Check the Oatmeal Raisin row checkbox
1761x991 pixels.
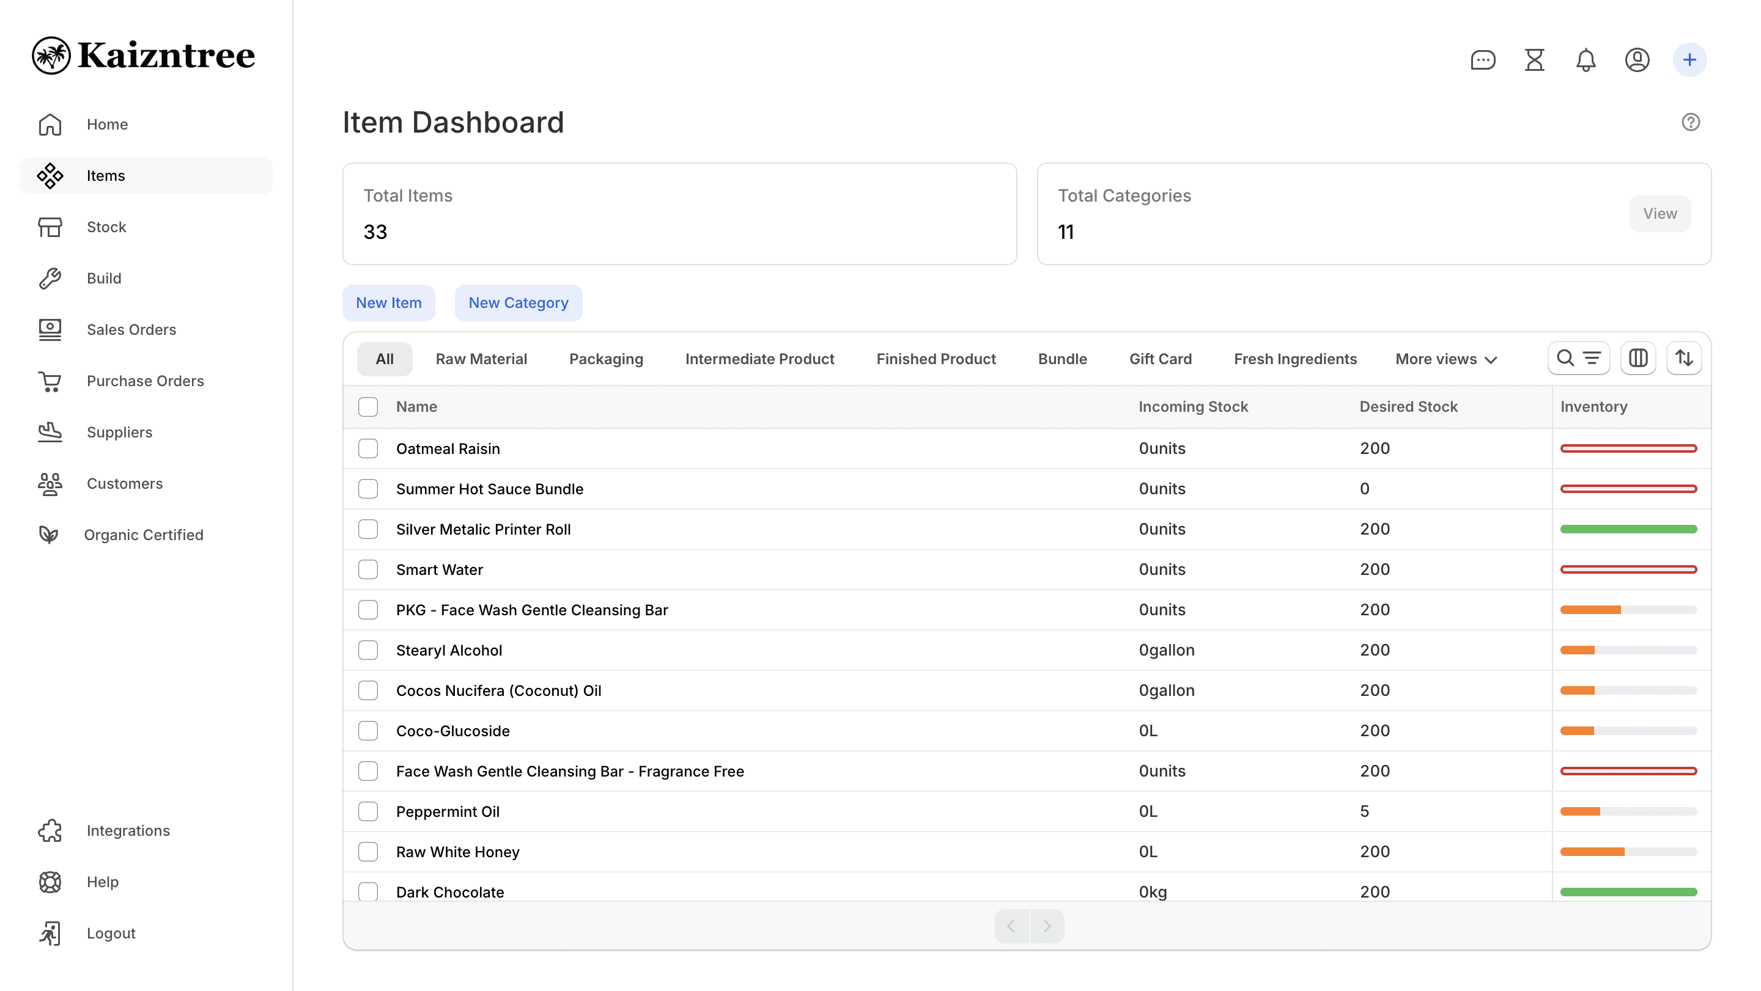[x=367, y=448]
